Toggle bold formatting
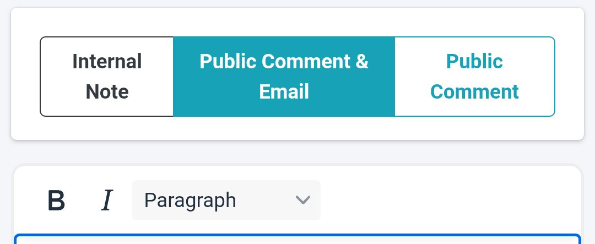 pyautogui.click(x=56, y=200)
